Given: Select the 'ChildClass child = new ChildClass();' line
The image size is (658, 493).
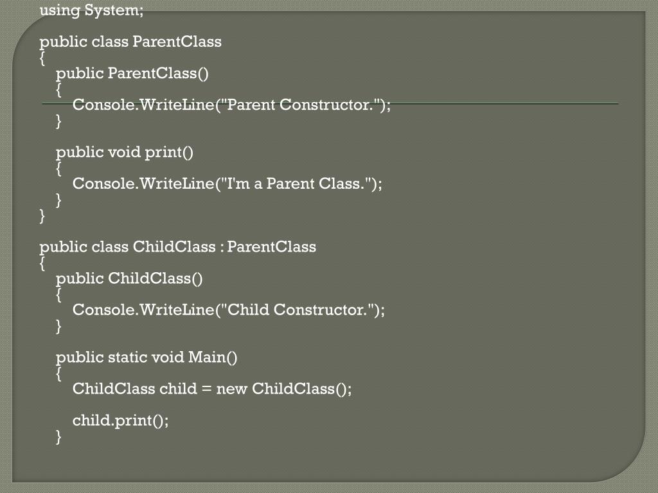Looking at the screenshot, I should click(212, 389).
